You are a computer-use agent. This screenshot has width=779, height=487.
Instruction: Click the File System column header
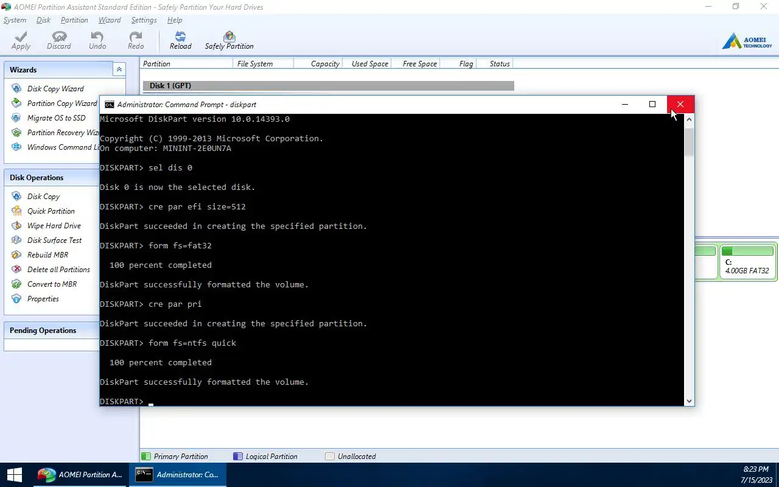click(263, 63)
